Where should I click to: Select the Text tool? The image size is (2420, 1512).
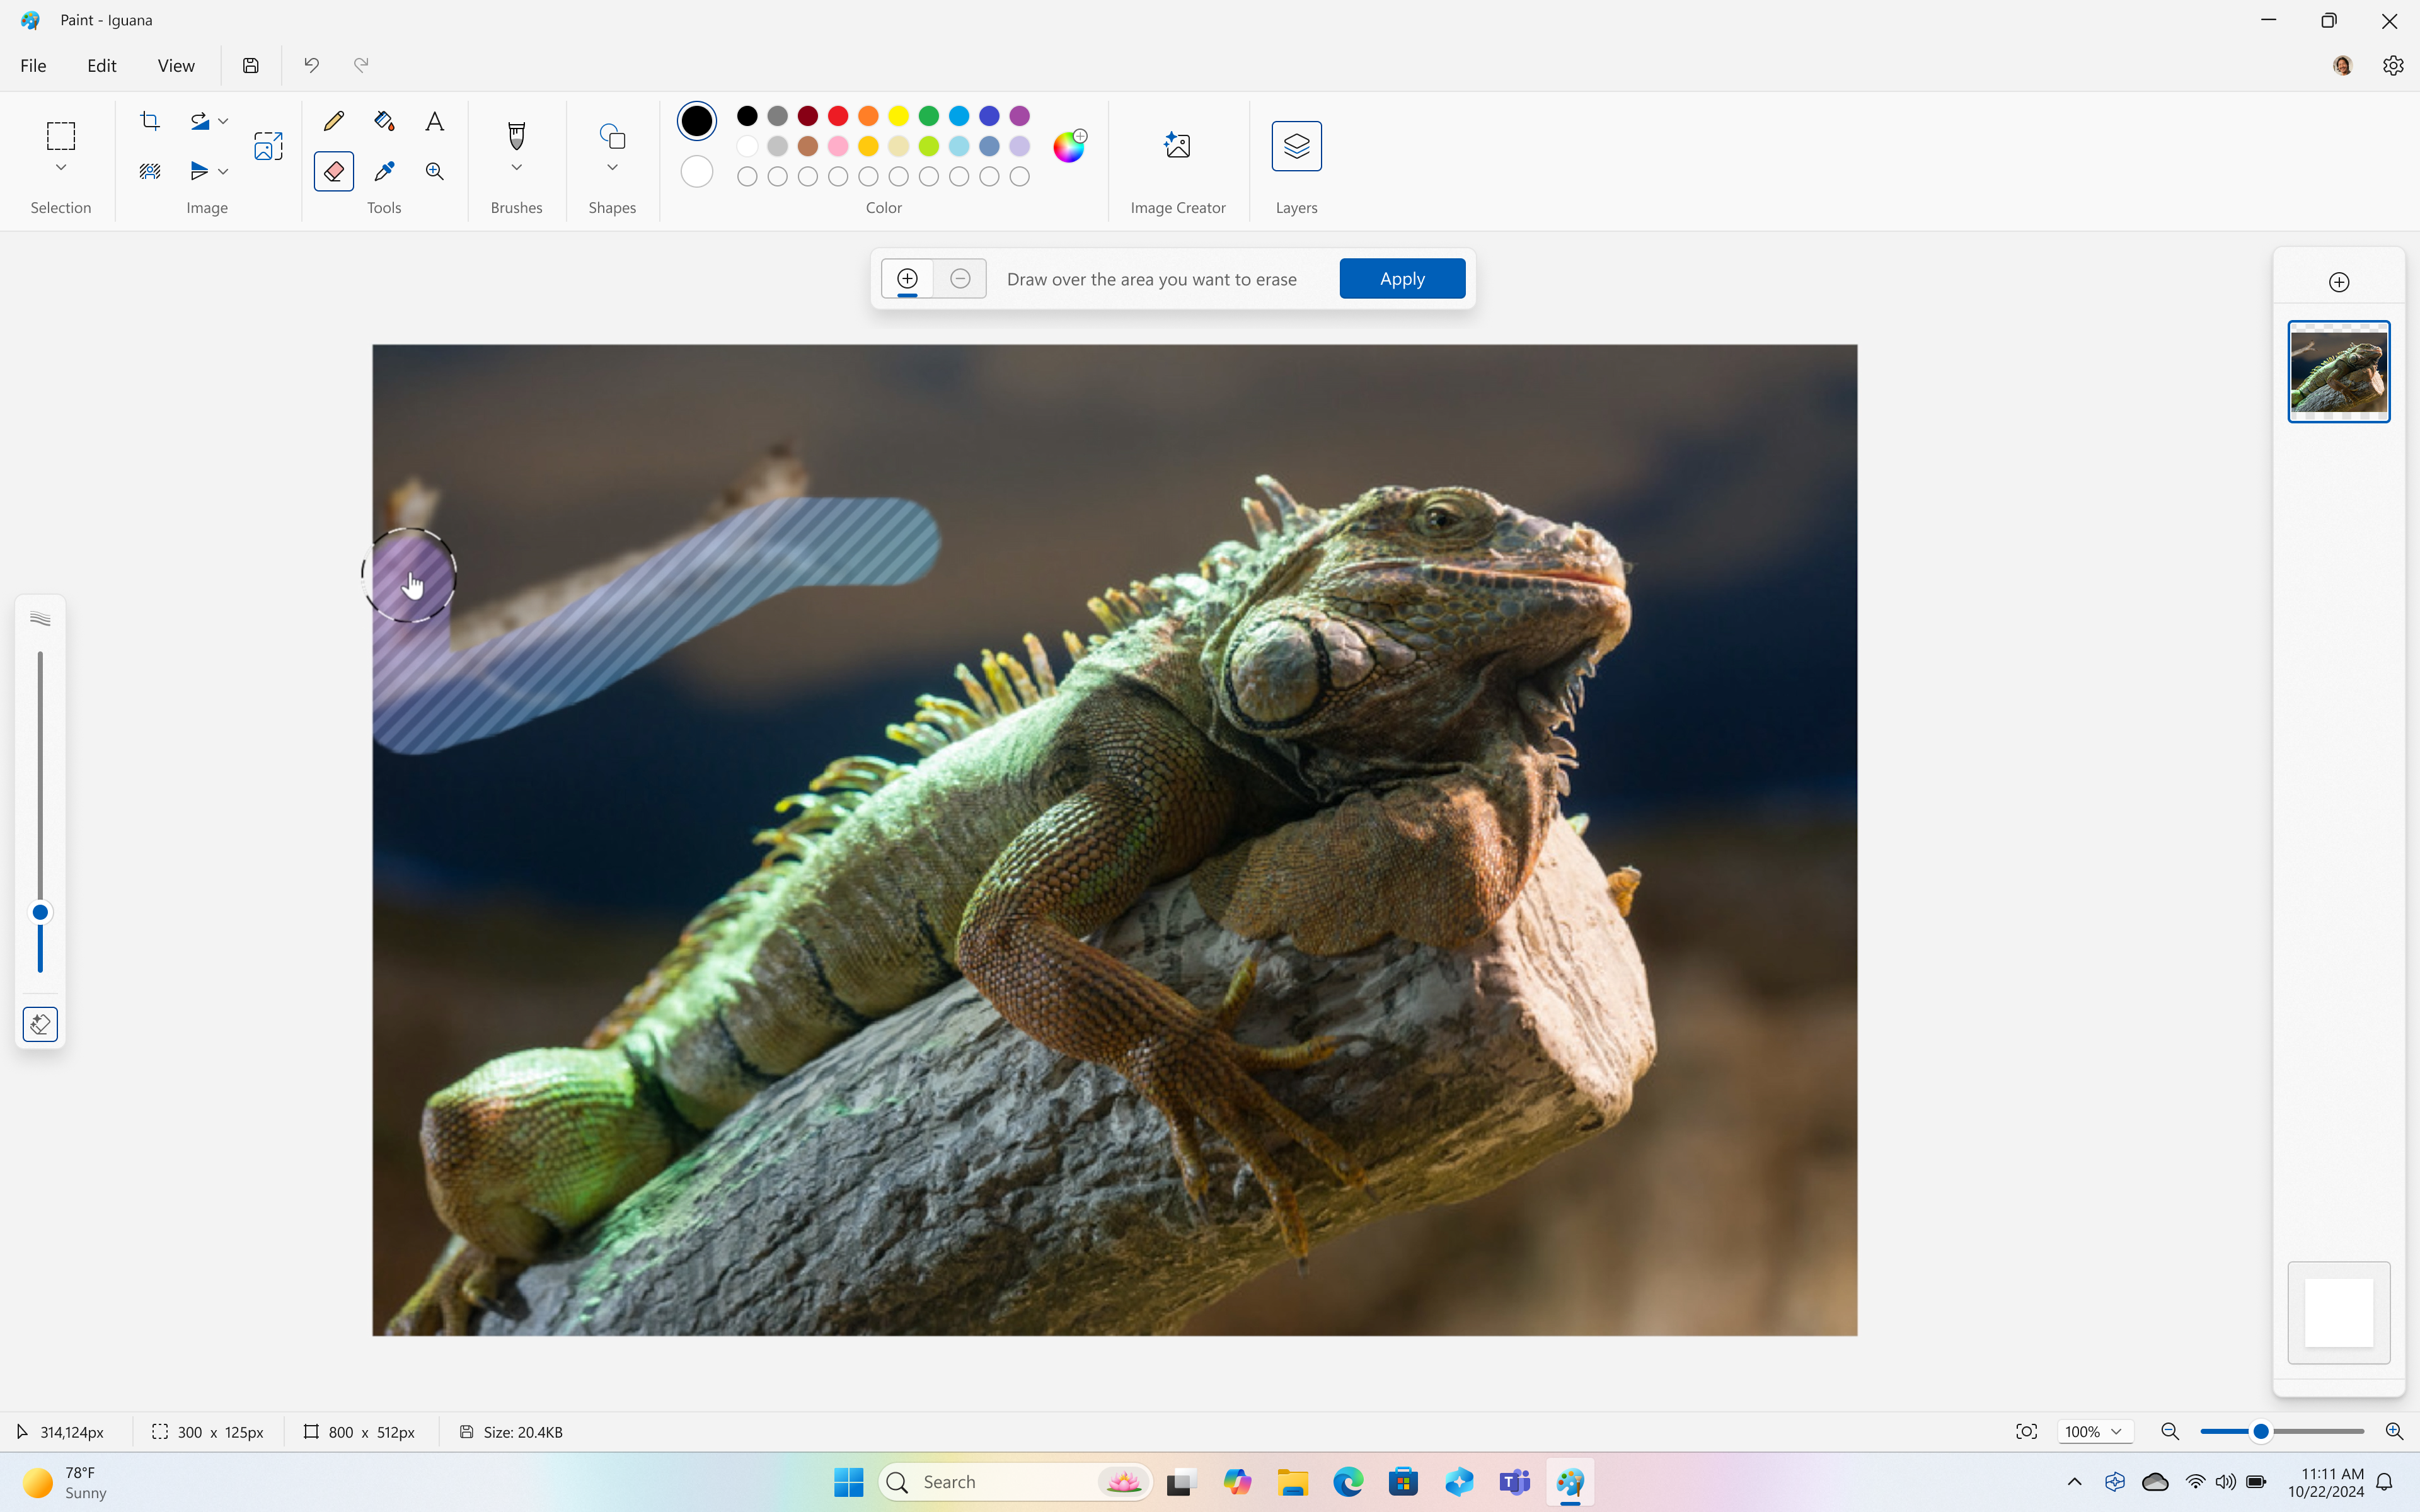point(434,120)
